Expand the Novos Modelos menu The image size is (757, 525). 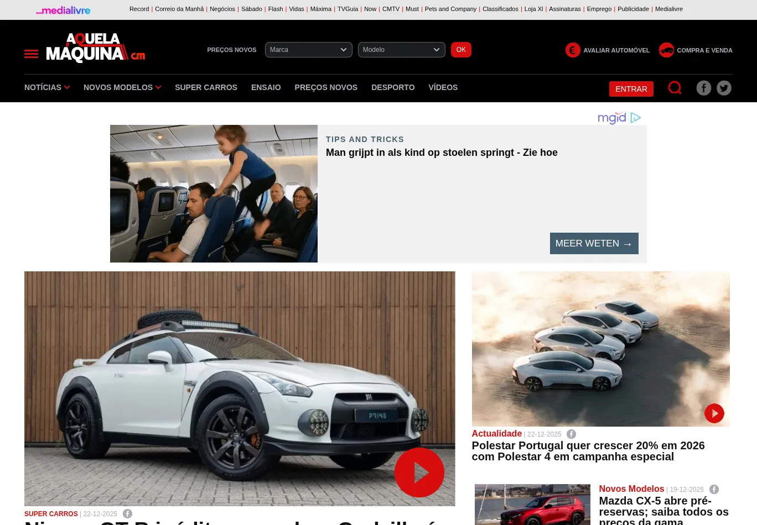(122, 87)
